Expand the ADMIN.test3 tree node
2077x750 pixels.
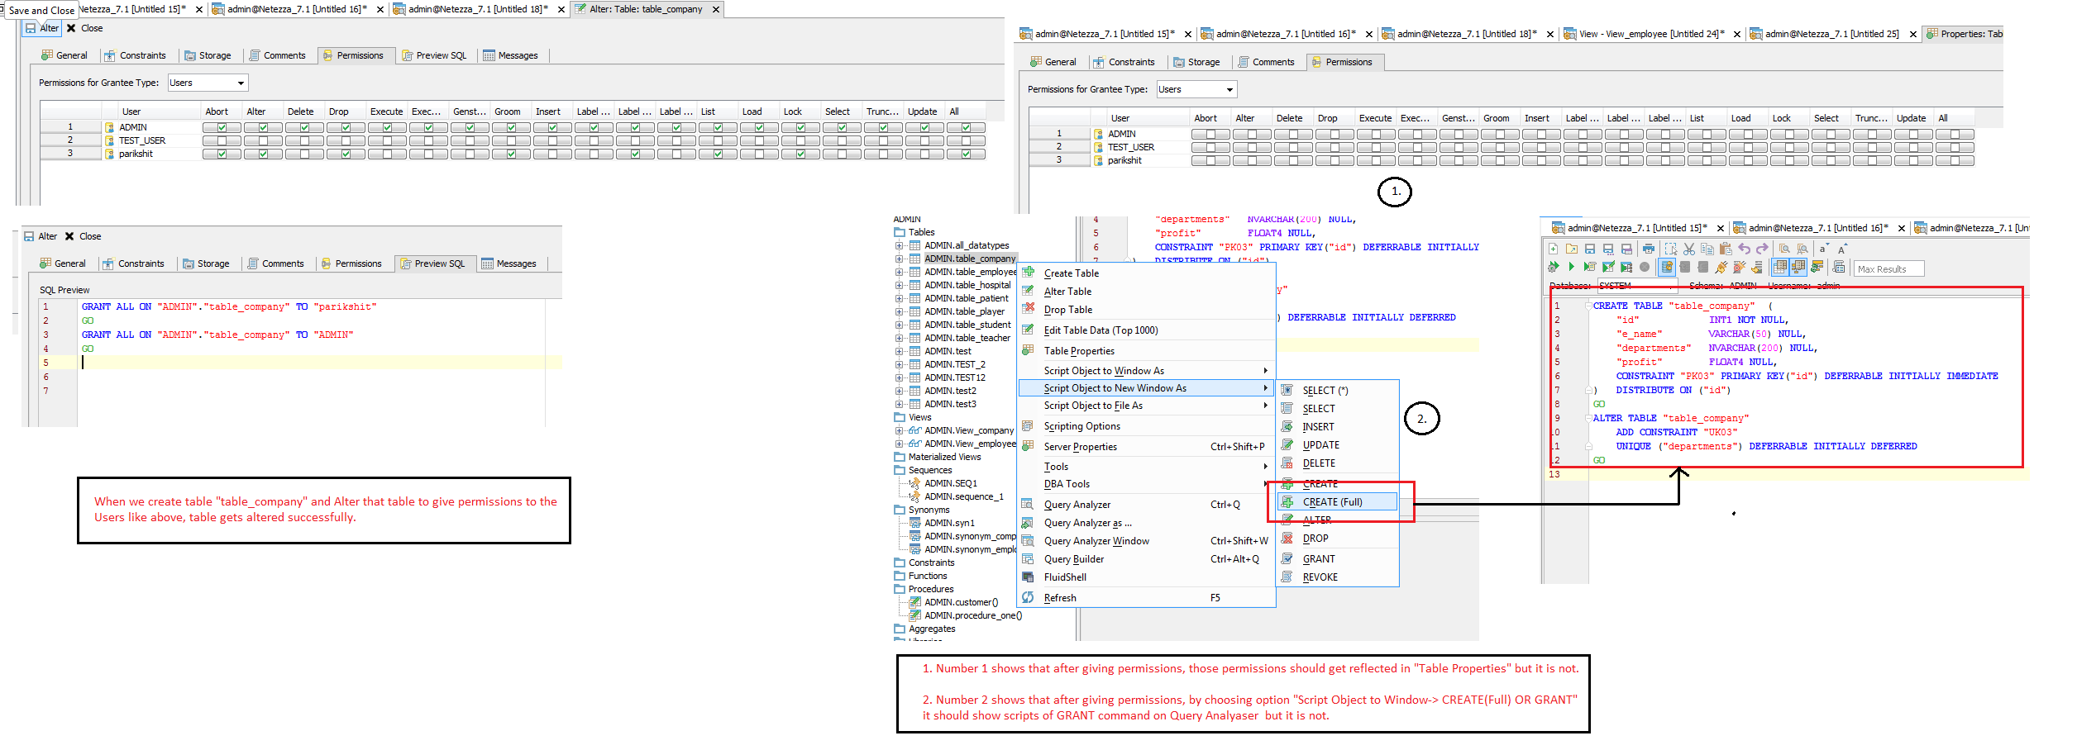899,404
